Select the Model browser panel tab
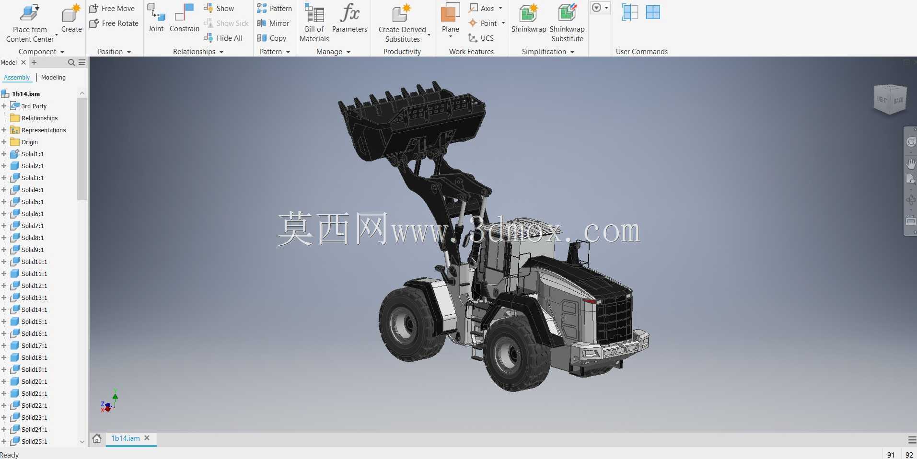 tap(9, 62)
